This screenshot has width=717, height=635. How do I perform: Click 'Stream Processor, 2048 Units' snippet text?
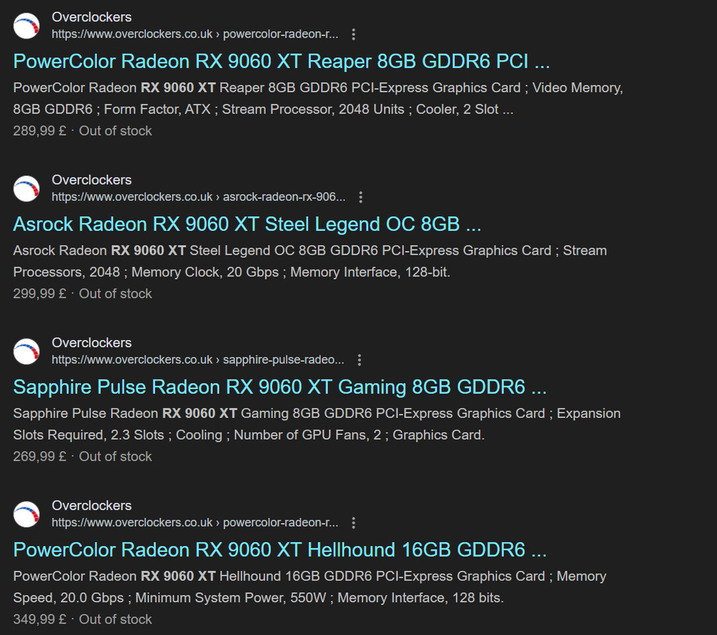314,109
